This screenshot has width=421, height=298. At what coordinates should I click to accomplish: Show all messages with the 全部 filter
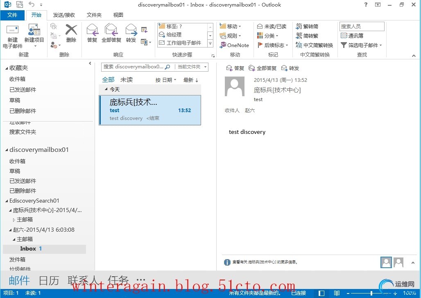pyautogui.click(x=108, y=80)
